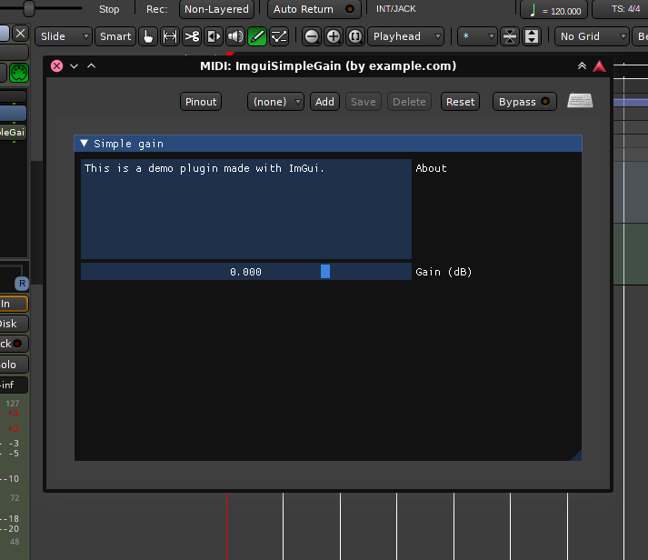Toggle the Auto Return button
This screenshot has width=648, height=560.
[x=314, y=9]
